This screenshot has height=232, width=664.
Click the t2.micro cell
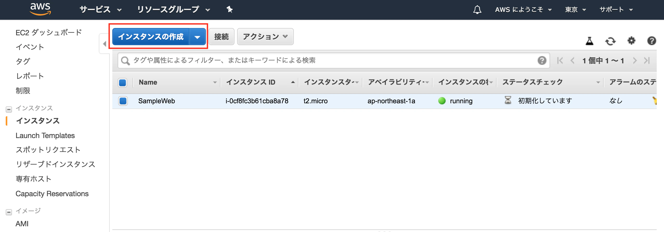[315, 101]
